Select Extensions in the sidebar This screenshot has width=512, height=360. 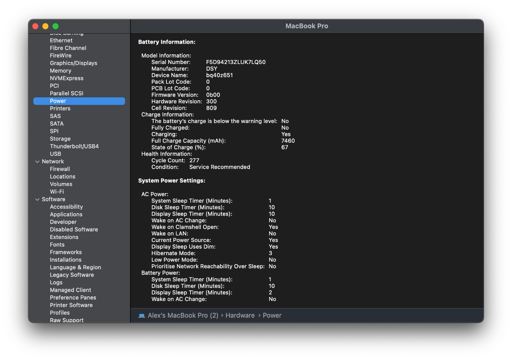tap(64, 237)
